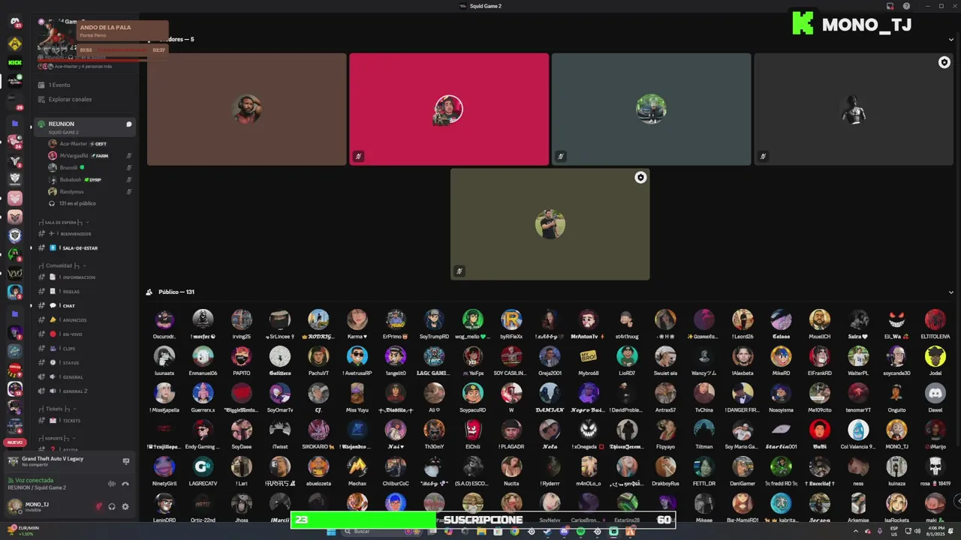
Task: Toggle muted mic on blue-grey speaker tile
Action: coord(561,156)
